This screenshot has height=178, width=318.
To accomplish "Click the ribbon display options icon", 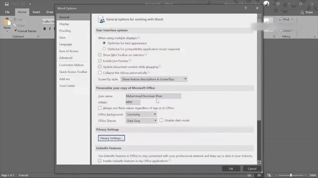I will (278, 4).
